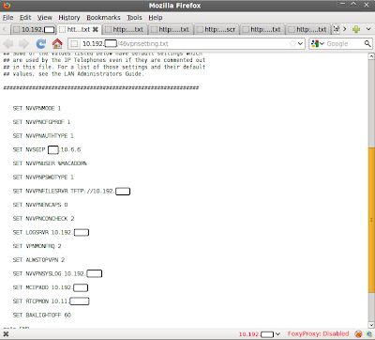Click the SET LOGSRVR line
Image resolution: width=375 pixels, height=340 pixels.
point(51,232)
